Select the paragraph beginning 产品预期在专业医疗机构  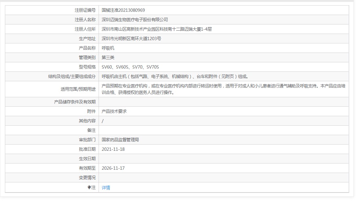[223, 89]
